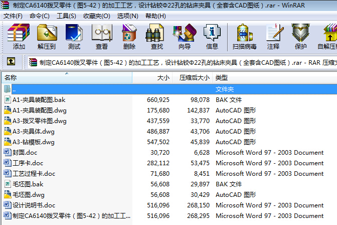Click size value 282,112
Screen dimensions: 337x225
coord(158,163)
